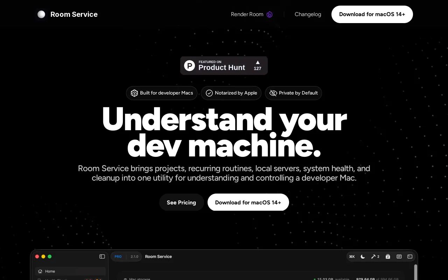Click the Built for developer Macs badge
This screenshot has height=280, width=448.
click(162, 93)
